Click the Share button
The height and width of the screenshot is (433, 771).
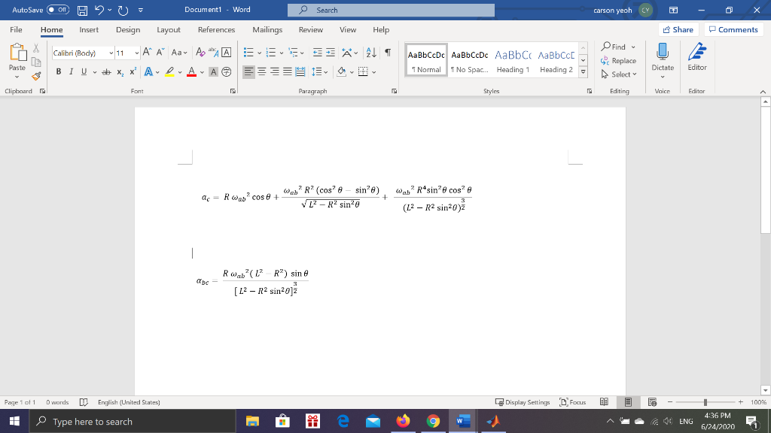678,29
